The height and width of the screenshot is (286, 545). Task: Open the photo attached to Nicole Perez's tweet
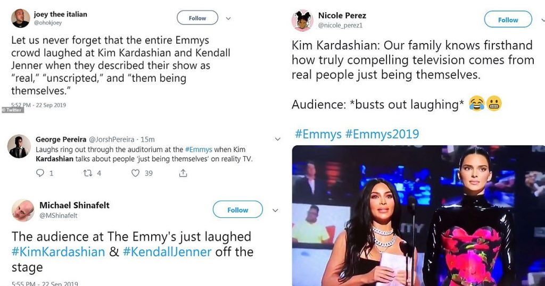click(x=418, y=215)
